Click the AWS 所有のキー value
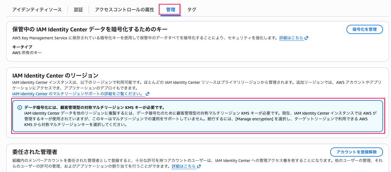391x172 pixels. coord(27,53)
